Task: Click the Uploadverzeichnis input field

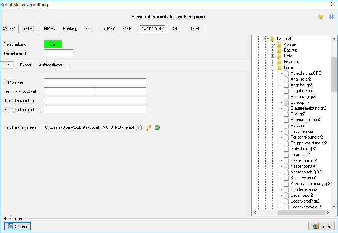Action: coord(95,101)
